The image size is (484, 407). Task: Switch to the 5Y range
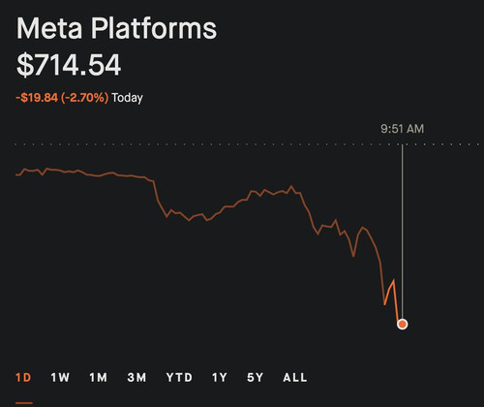(x=255, y=377)
